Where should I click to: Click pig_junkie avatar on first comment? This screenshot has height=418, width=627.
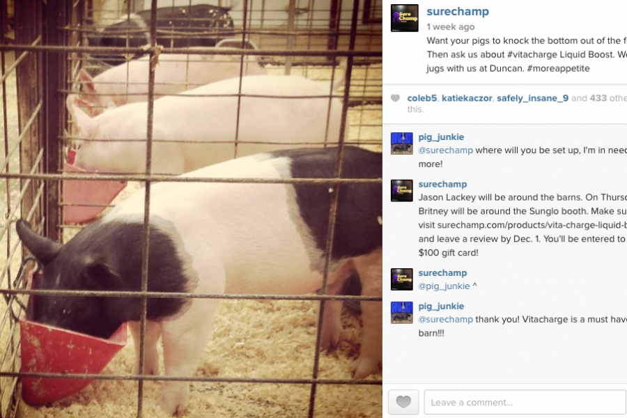tap(401, 144)
